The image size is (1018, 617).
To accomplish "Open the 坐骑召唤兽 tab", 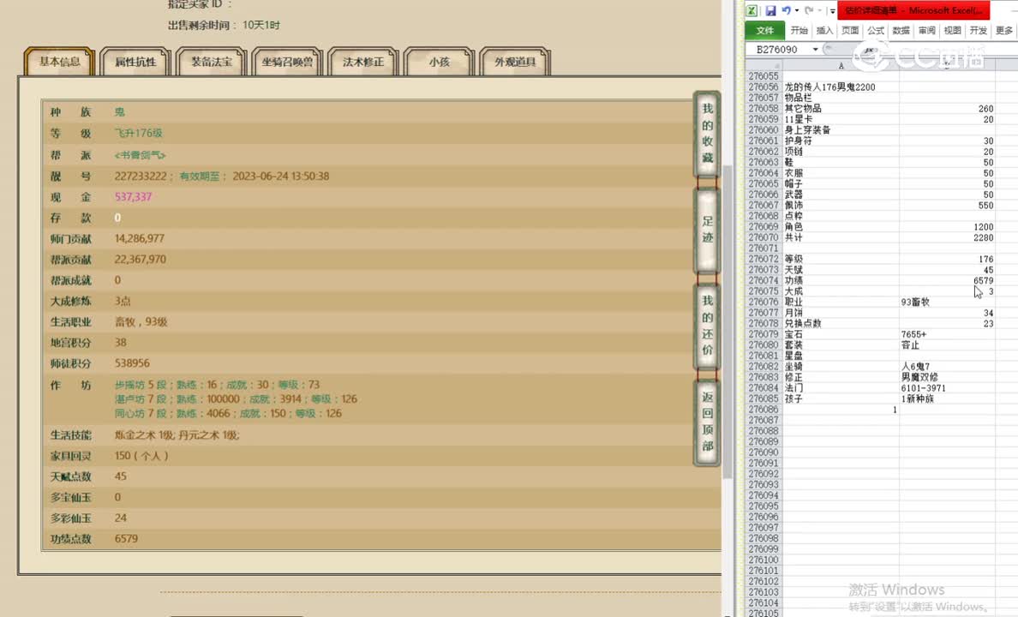I will coord(288,62).
